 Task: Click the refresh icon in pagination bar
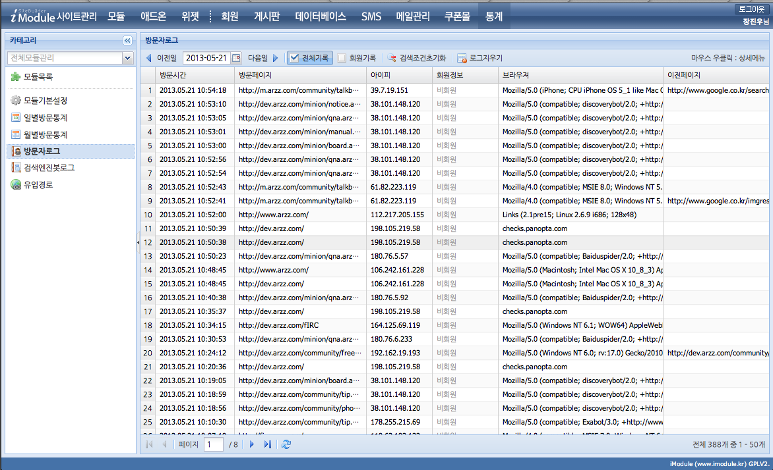pos(286,444)
